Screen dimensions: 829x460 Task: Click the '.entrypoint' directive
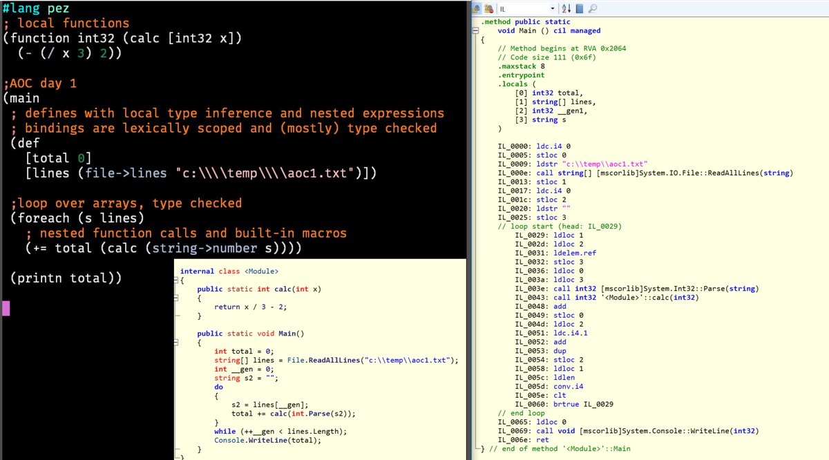[522, 75]
